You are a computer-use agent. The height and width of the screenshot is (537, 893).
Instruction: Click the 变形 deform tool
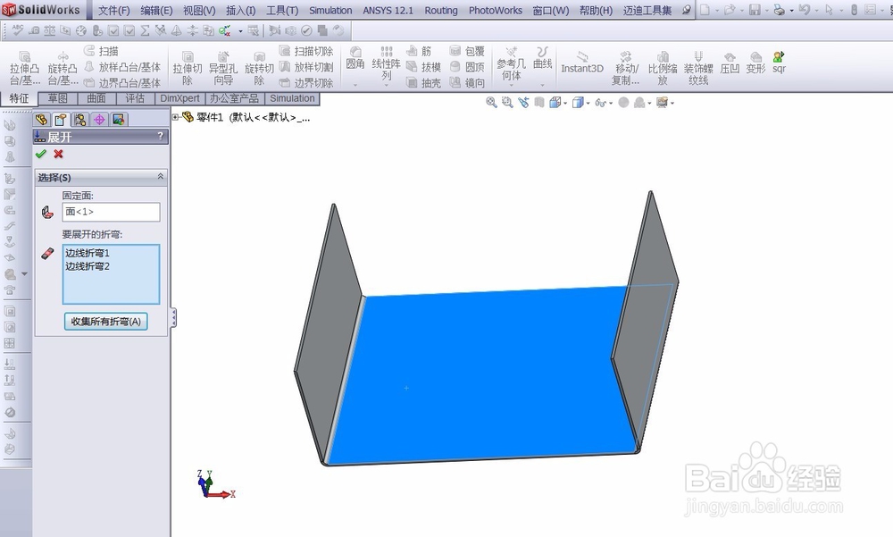pos(755,63)
